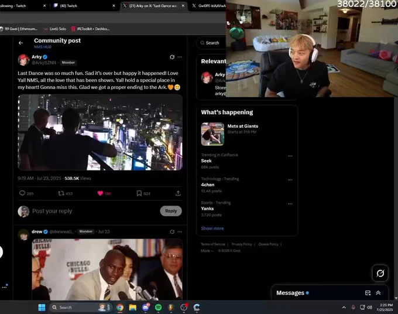Open the Messages header title
This screenshot has width=398, height=314.
click(290, 293)
